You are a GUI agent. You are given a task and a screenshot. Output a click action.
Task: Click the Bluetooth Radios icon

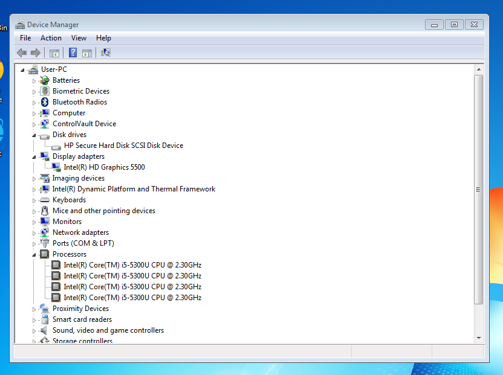(x=45, y=102)
